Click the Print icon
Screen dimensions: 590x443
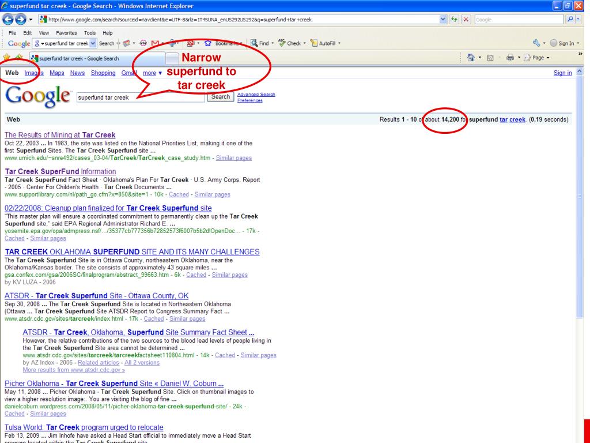coord(510,58)
